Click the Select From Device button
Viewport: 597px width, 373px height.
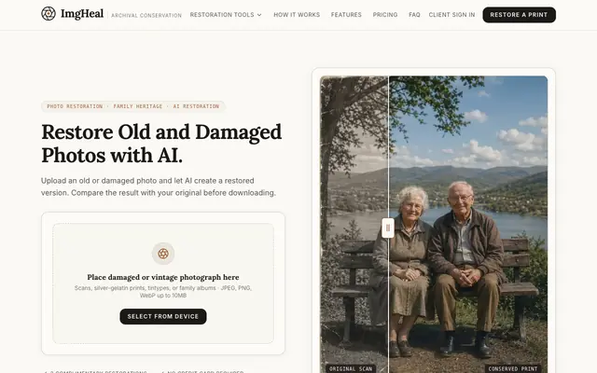(x=163, y=317)
